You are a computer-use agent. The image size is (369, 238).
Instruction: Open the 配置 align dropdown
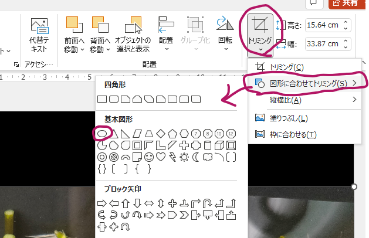pos(166,34)
